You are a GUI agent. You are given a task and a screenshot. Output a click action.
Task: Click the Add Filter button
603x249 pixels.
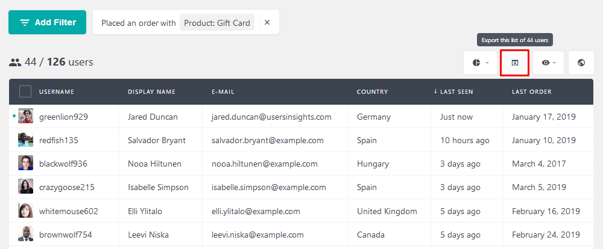click(47, 22)
